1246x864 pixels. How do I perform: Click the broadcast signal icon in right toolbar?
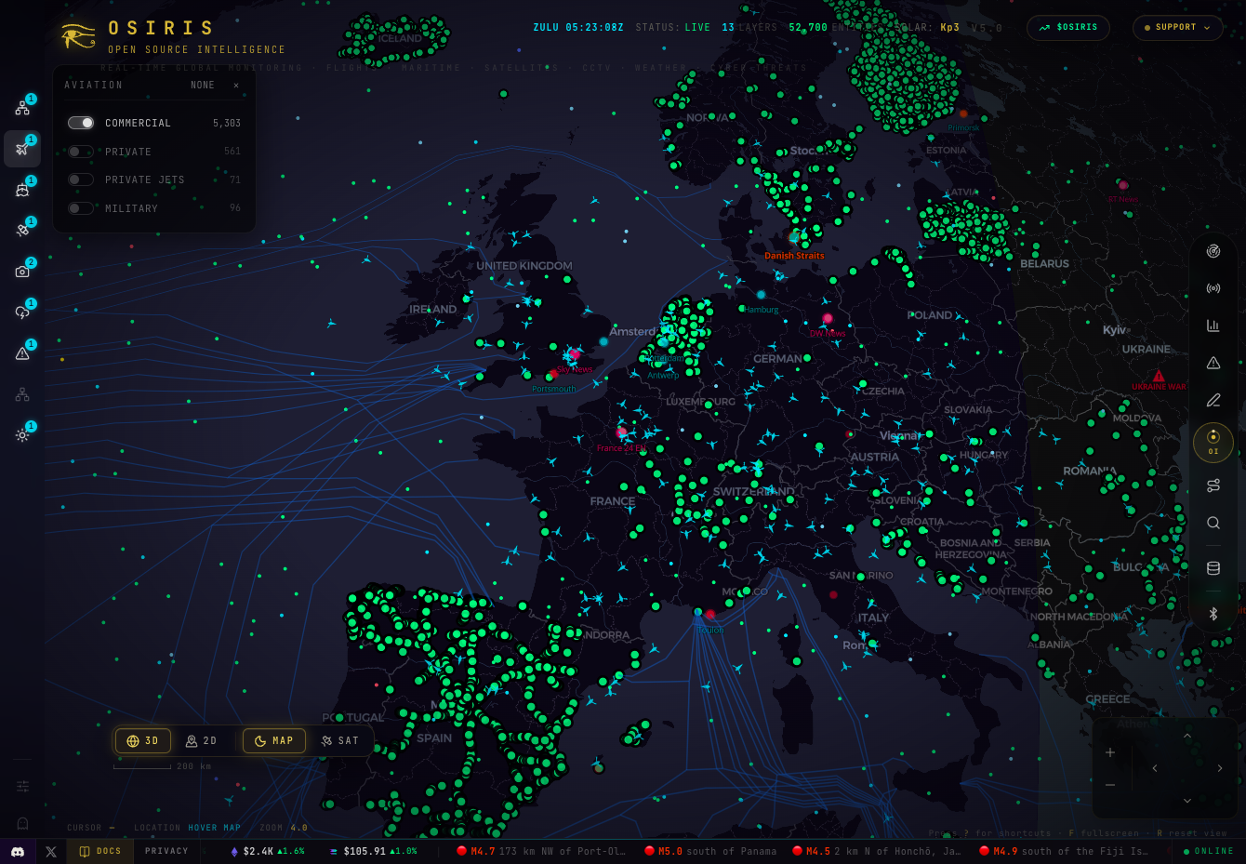[x=1213, y=288]
